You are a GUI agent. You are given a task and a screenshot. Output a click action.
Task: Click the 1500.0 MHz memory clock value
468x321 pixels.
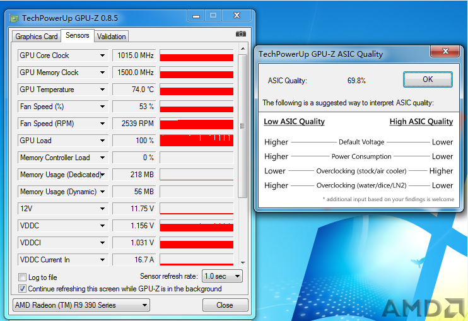click(x=134, y=73)
